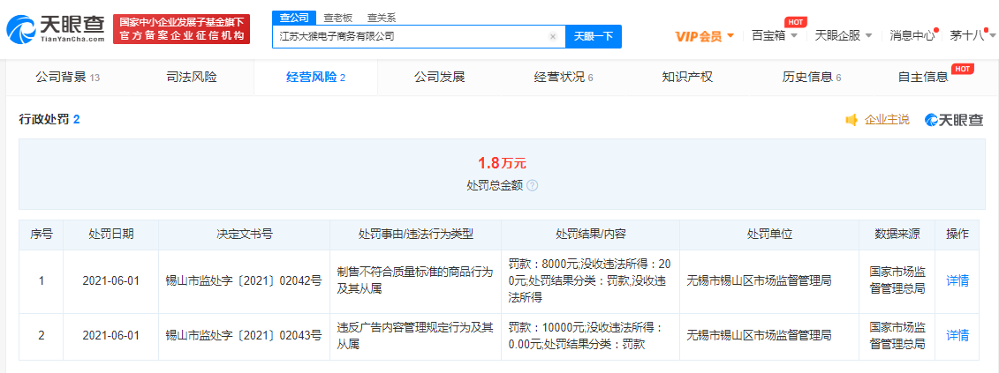Viewport: 999px width, 373px height.
Task: Click the question mark next to 处罚总金额
Action: pos(533,186)
